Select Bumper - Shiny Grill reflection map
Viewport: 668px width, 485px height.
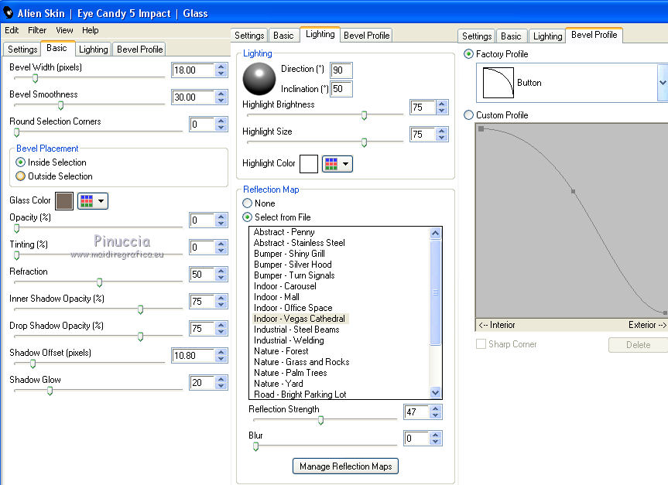click(x=289, y=254)
